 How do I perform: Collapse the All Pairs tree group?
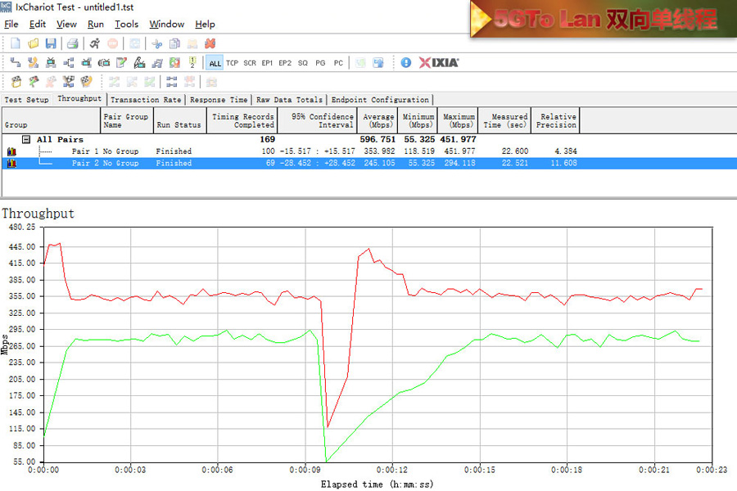[x=26, y=140]
